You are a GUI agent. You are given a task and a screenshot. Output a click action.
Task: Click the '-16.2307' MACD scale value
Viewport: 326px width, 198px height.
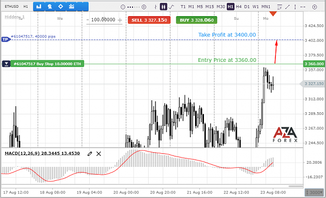click(314, 177)
